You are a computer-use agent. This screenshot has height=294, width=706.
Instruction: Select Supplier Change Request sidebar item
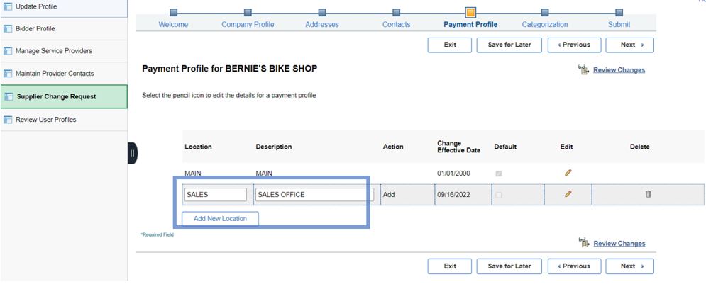pyautogui.click(x=64, y=96)
